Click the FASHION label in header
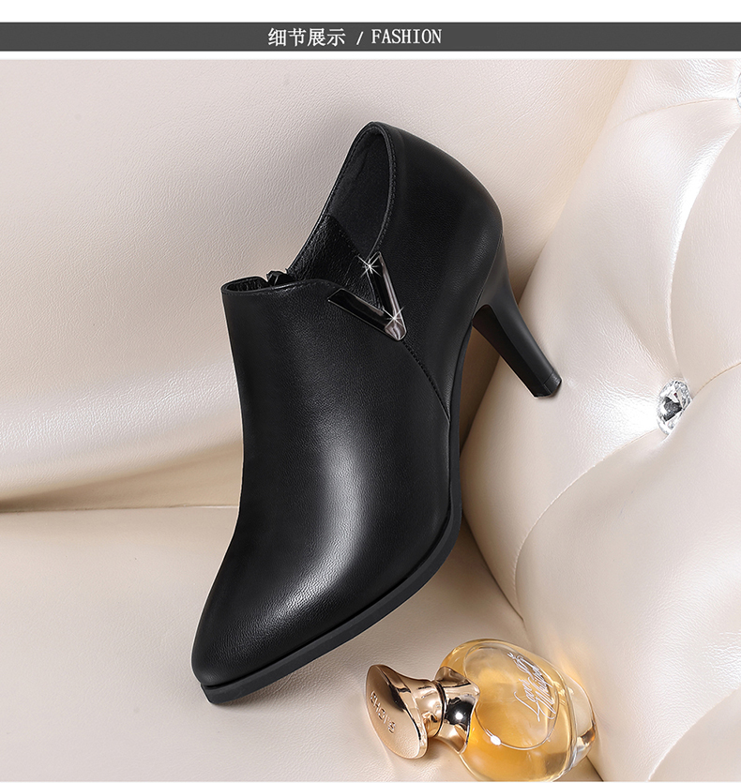The width and height of the screenshot is (741, 783). [406, 38]
